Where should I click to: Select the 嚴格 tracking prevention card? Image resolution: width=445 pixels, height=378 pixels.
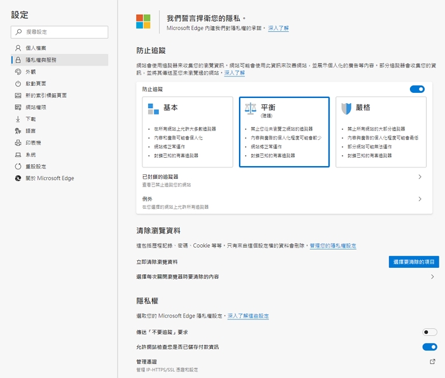(x=381, y=132)
